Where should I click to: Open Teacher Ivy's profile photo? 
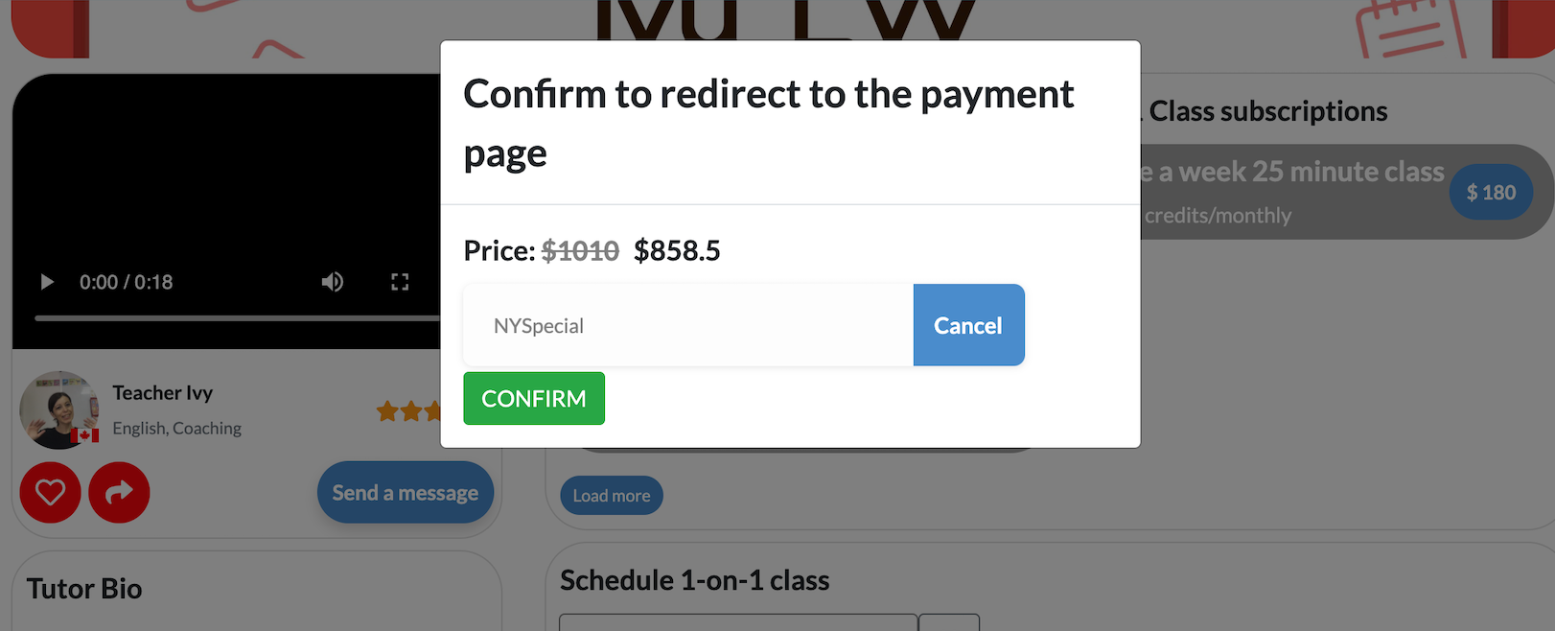[58, 409]
